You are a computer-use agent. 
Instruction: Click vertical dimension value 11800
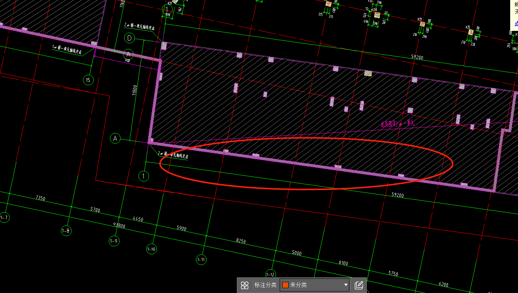point(135,91)
